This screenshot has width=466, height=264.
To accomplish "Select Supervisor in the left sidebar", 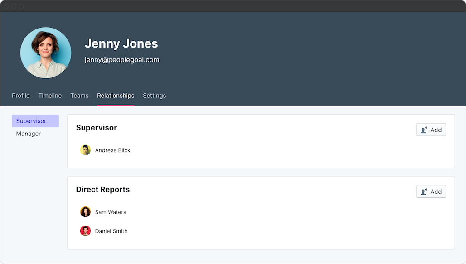I will tap(31, 121).
